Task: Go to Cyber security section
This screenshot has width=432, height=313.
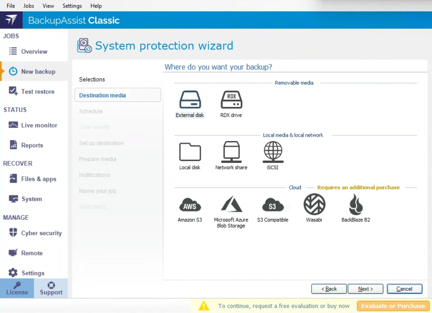Action: coord(41,233)
